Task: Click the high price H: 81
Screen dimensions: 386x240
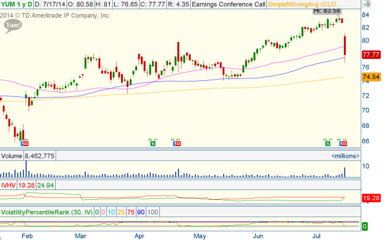Action: (x=104, y=4)
